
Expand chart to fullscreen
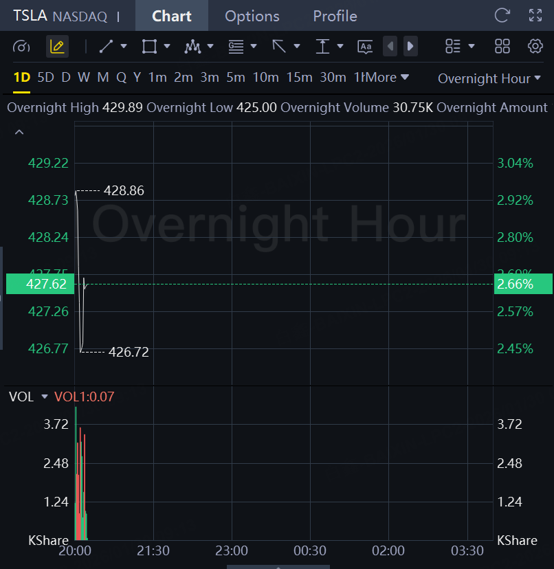click(x=535, y=15)
